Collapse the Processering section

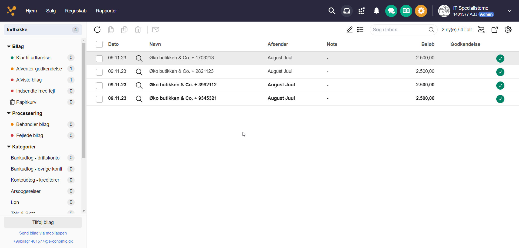(x=9, y=113)
